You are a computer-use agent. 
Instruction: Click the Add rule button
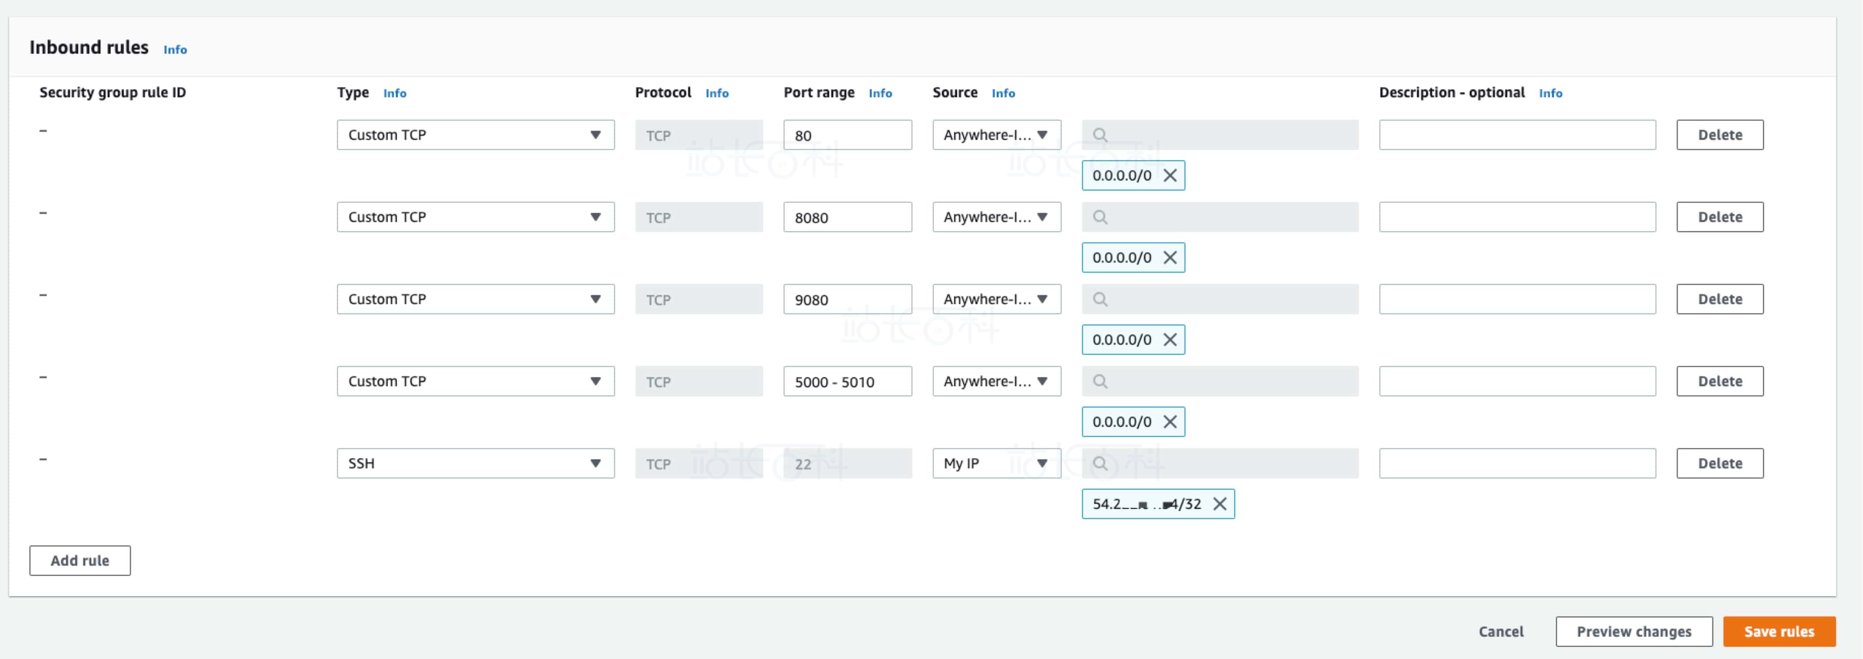click(x=80, y=561)
